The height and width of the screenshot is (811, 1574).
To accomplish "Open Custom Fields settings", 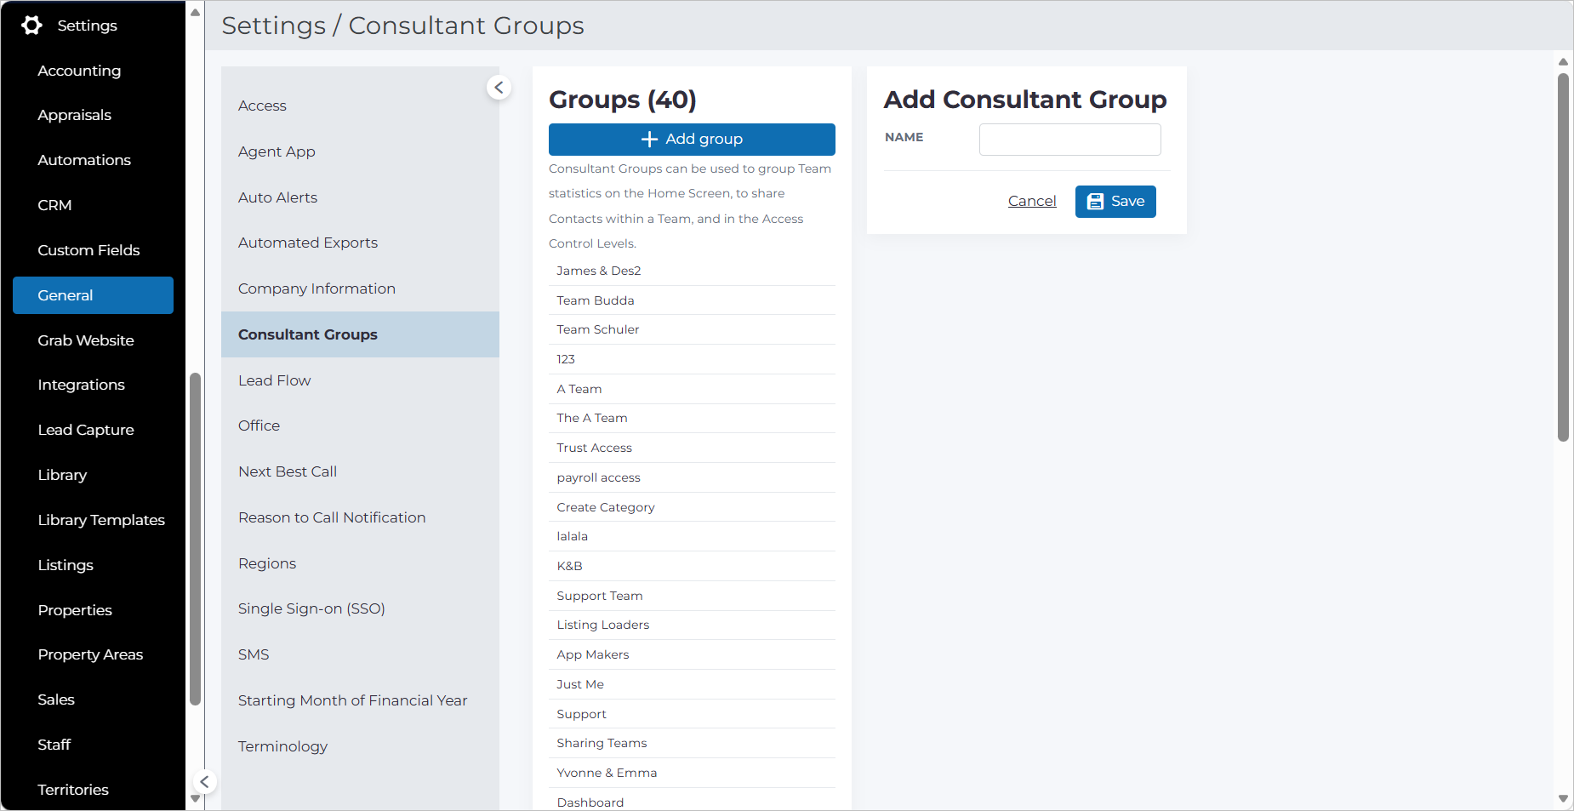I will [x=88, y=250].
